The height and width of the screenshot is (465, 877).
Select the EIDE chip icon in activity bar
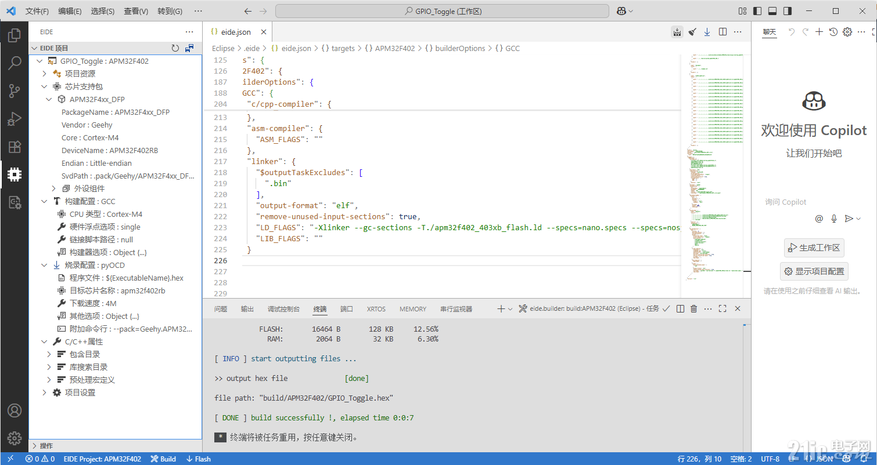[x=14, y=174]
